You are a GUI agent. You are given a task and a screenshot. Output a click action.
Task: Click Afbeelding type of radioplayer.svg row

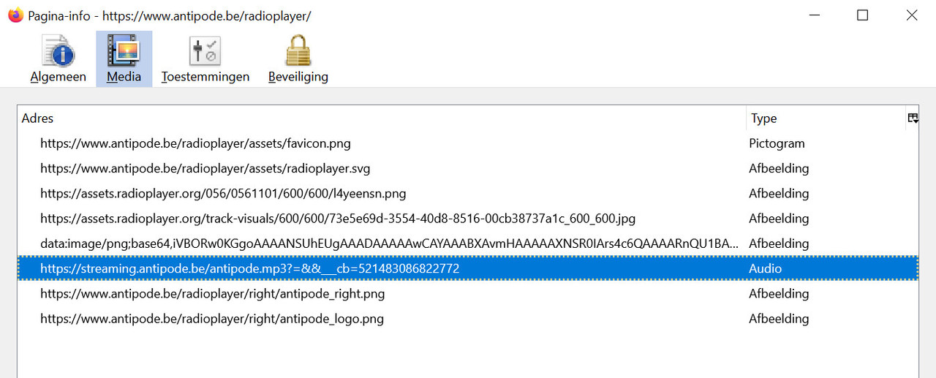(779, 168)
